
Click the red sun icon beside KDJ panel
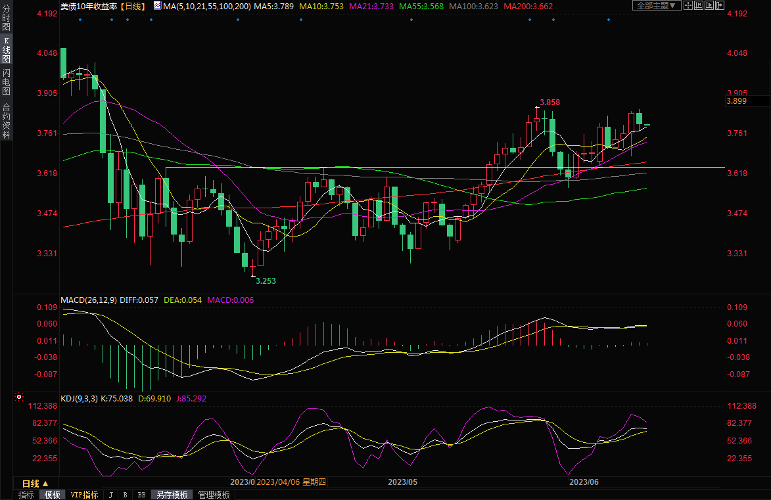[x=18, y=398]
